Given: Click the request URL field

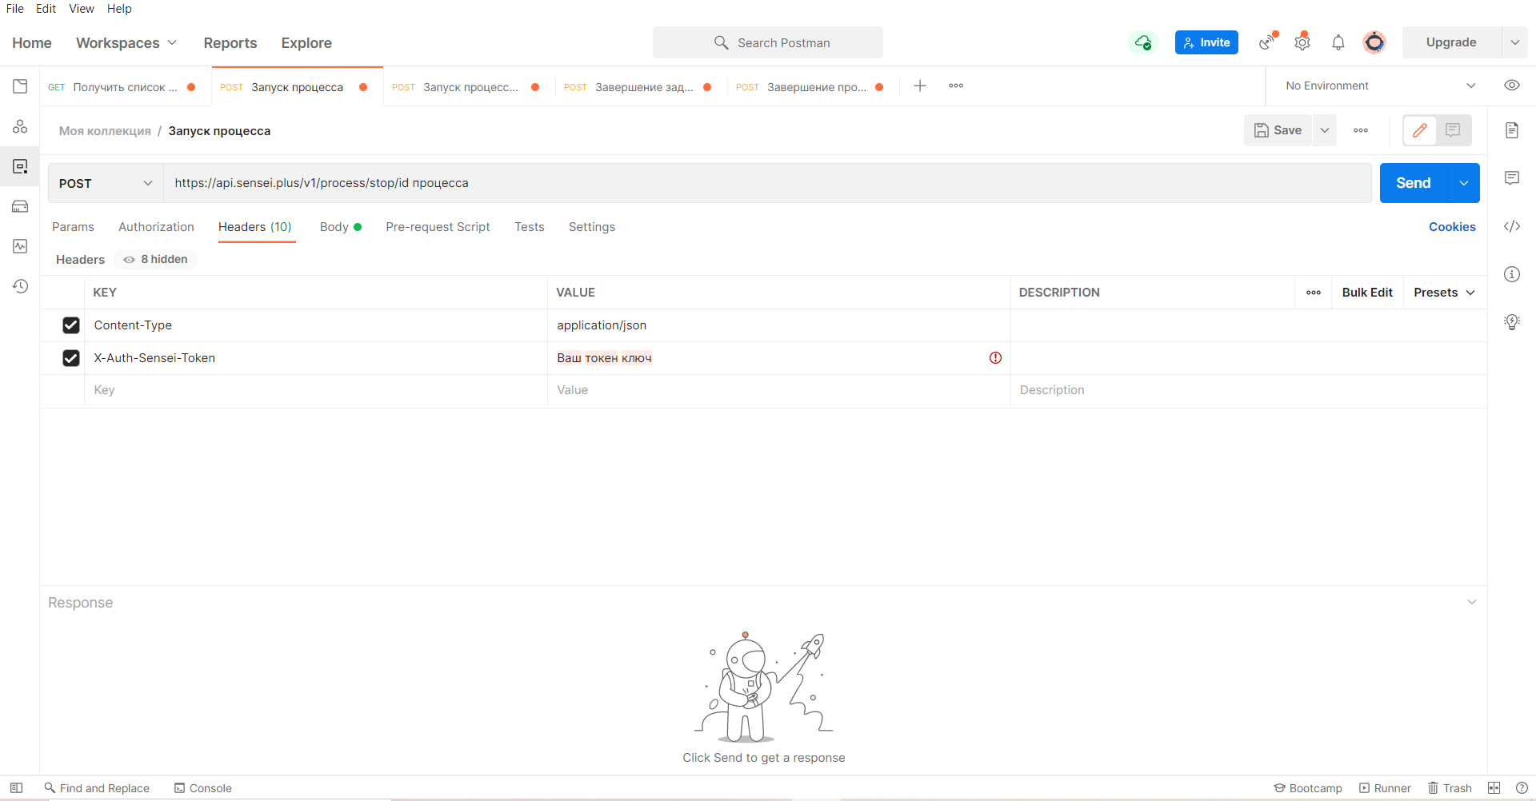Looking at the screenshot, I should coord(767,183).
